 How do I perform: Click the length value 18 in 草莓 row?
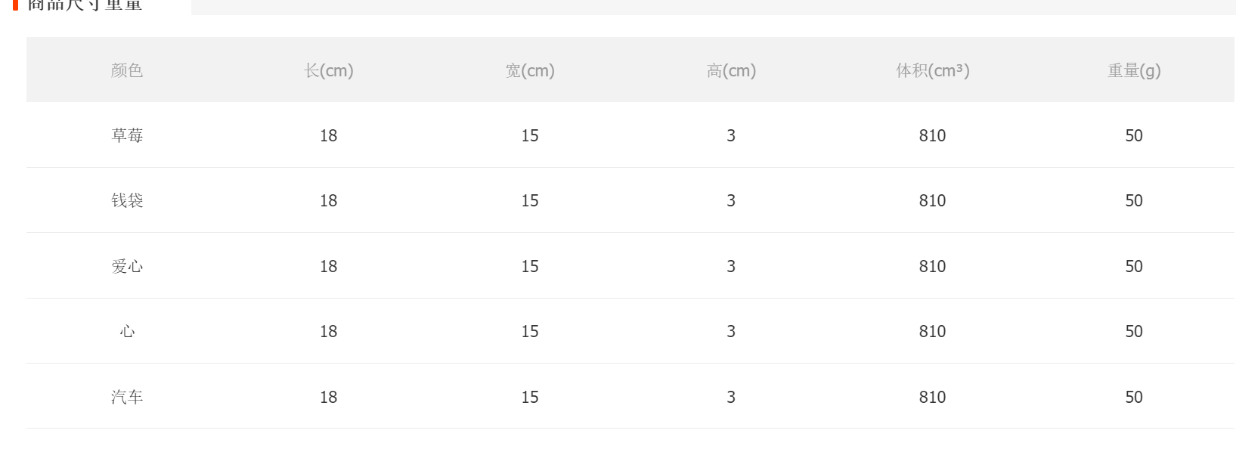(x=328, y=135)
